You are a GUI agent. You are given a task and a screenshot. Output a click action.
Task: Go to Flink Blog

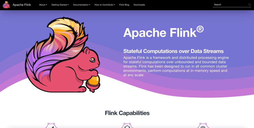tap(124, 5)
